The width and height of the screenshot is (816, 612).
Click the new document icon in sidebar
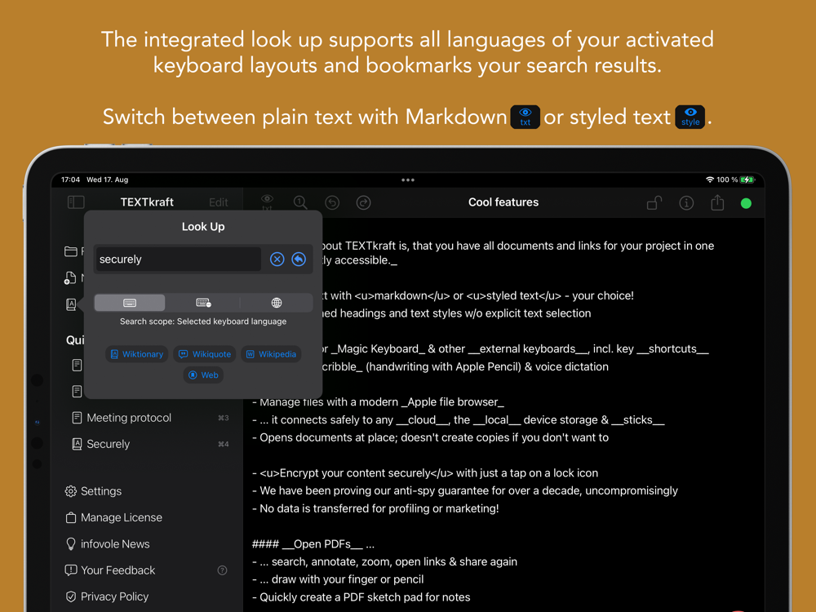click(70, 278)
